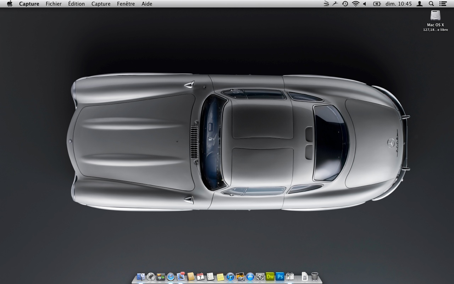This screenshot has width=454, height=284.
Task: Open the Contacts address book icon
Action: pos(191,277)
